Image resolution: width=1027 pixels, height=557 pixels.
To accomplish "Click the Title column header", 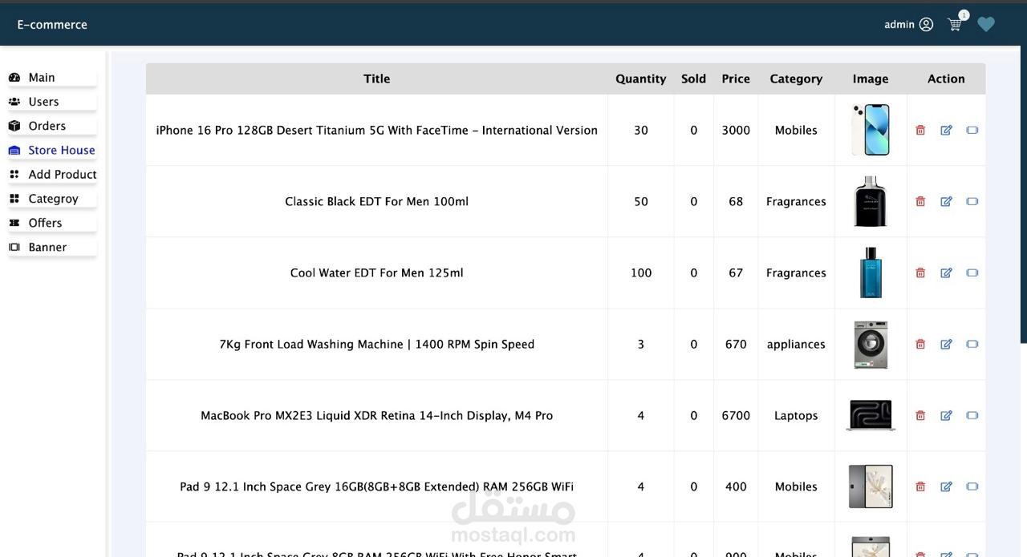I will pyautogui.click(x=376, y=79).
